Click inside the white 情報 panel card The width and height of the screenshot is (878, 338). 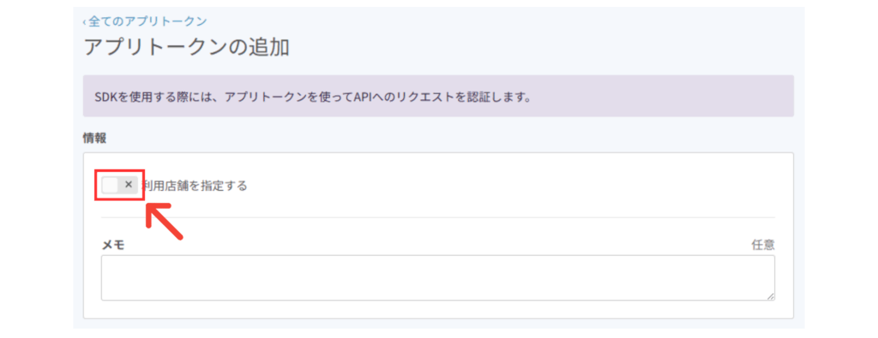click(x=438, y=235)
